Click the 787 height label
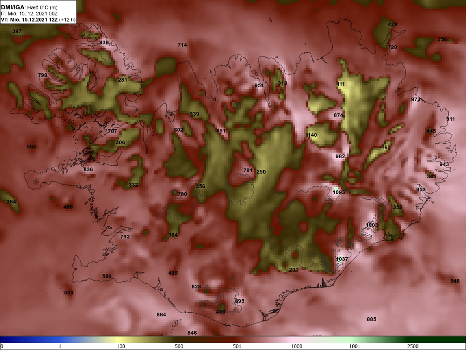466x350 pixels. [112, 131]
